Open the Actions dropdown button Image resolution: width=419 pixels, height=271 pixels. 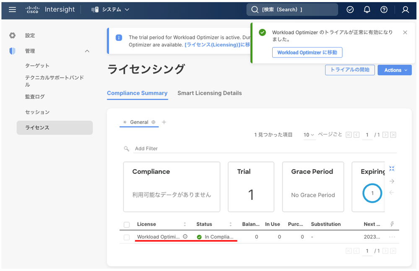click(x=394, y=70)
